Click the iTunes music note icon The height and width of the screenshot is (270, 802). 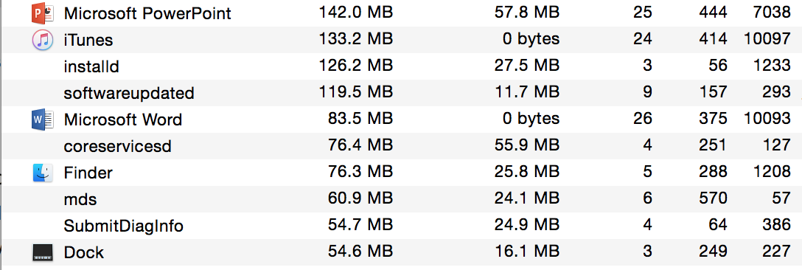point(43,40)
